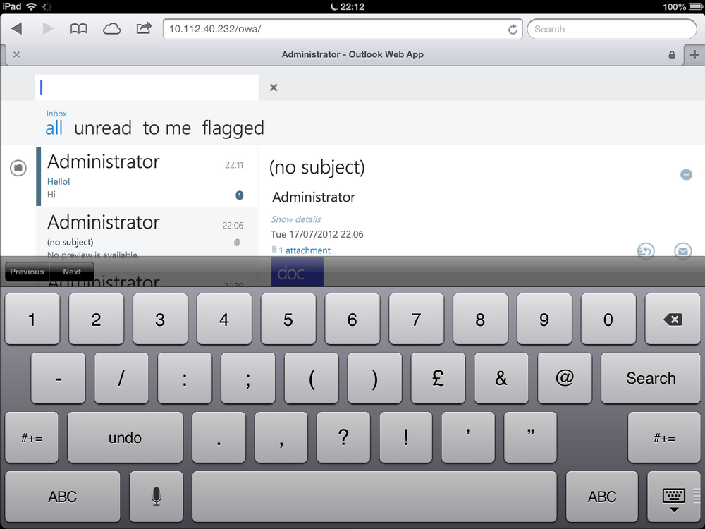Tap the 1 key
705x529 pixels.
tap(32, 320)
